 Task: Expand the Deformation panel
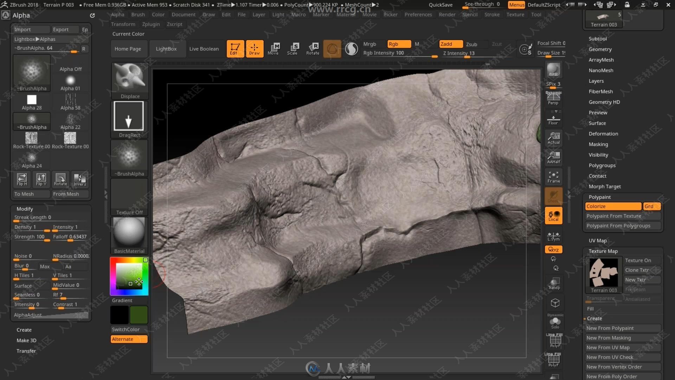[x=603, y=134]
